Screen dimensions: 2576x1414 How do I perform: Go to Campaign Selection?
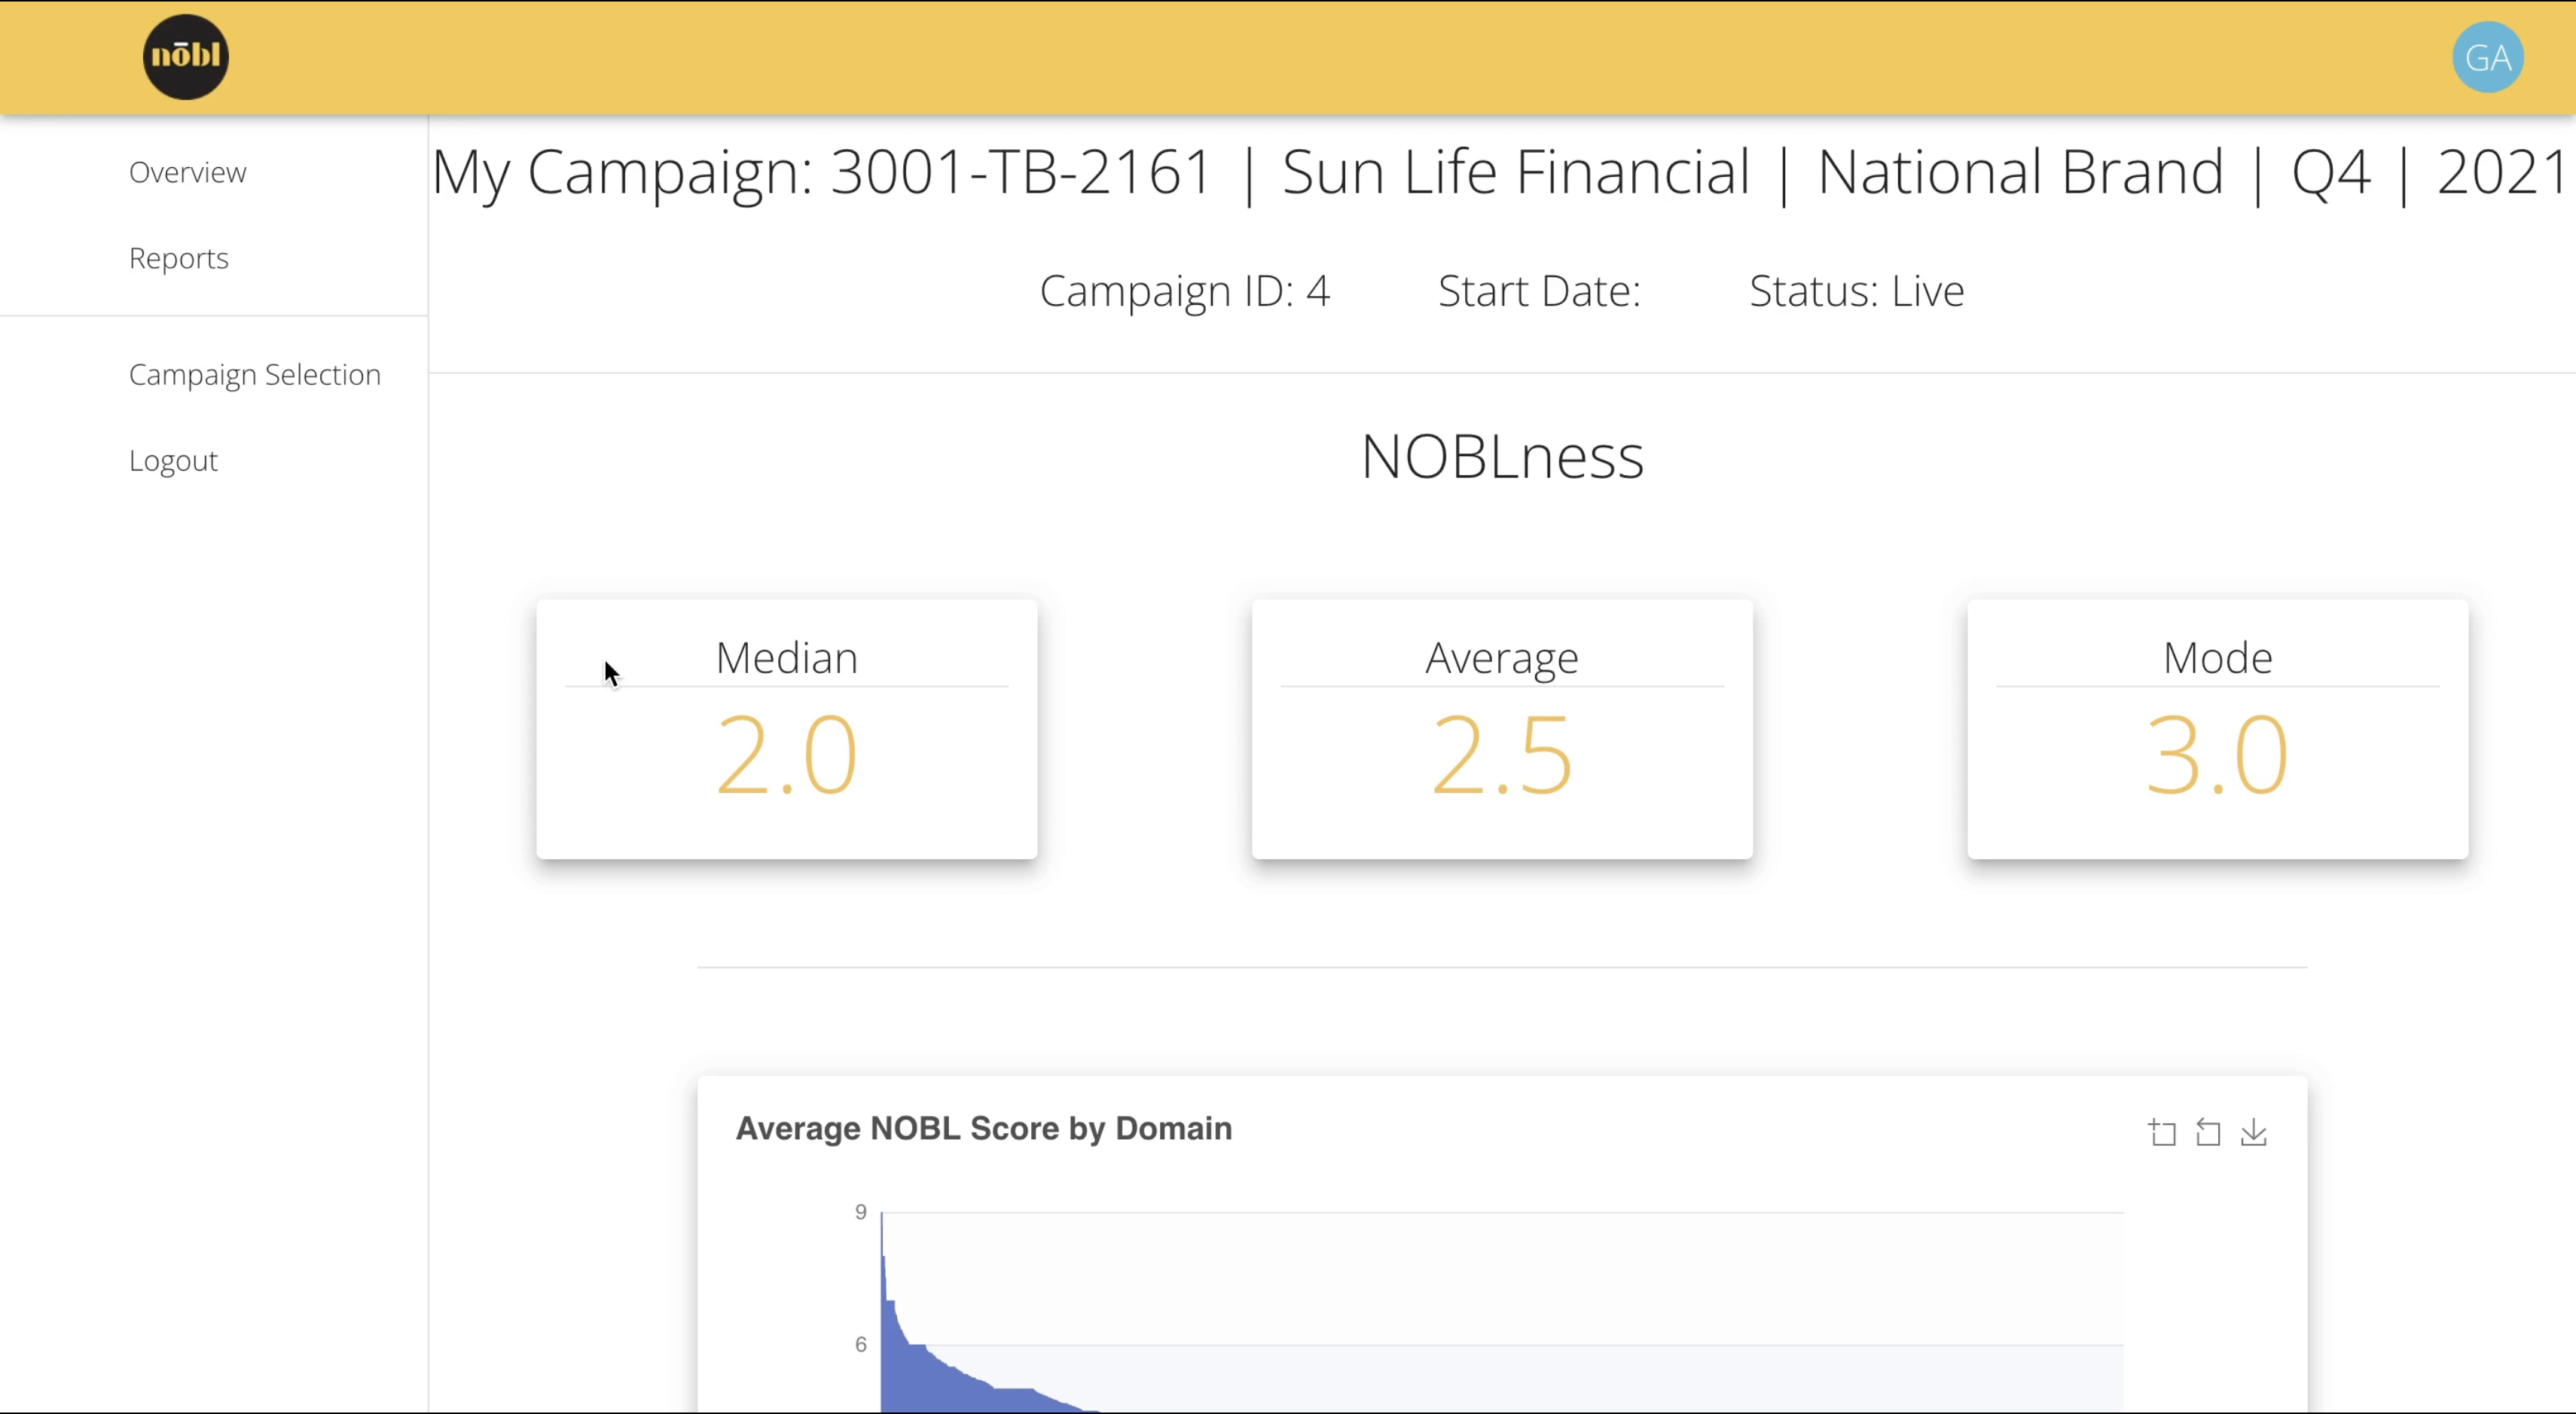(x=254, y=373)
